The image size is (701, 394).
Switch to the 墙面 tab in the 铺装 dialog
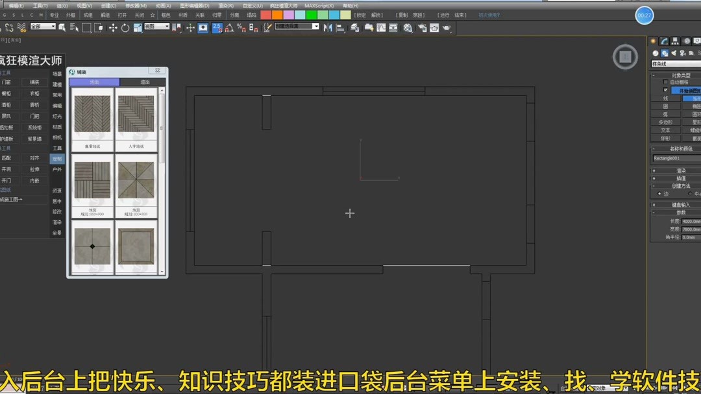click(145, 82)
